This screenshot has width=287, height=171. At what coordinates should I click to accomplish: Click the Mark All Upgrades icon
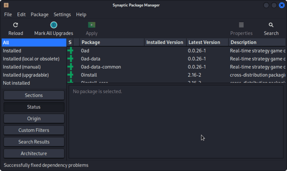[x=53, y=25]
